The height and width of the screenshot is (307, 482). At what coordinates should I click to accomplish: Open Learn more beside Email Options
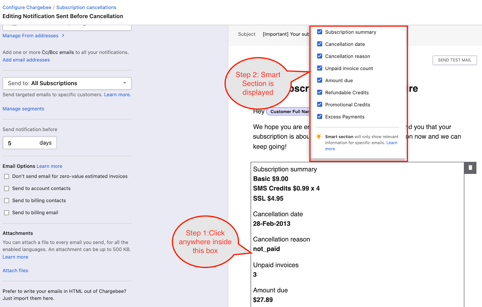point(49,166)
